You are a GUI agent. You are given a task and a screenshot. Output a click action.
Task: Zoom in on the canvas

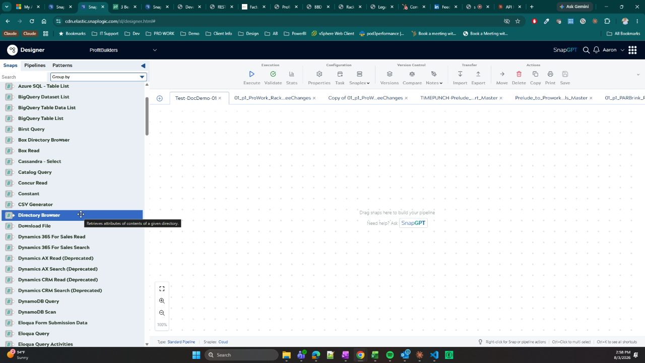point(162,301)
